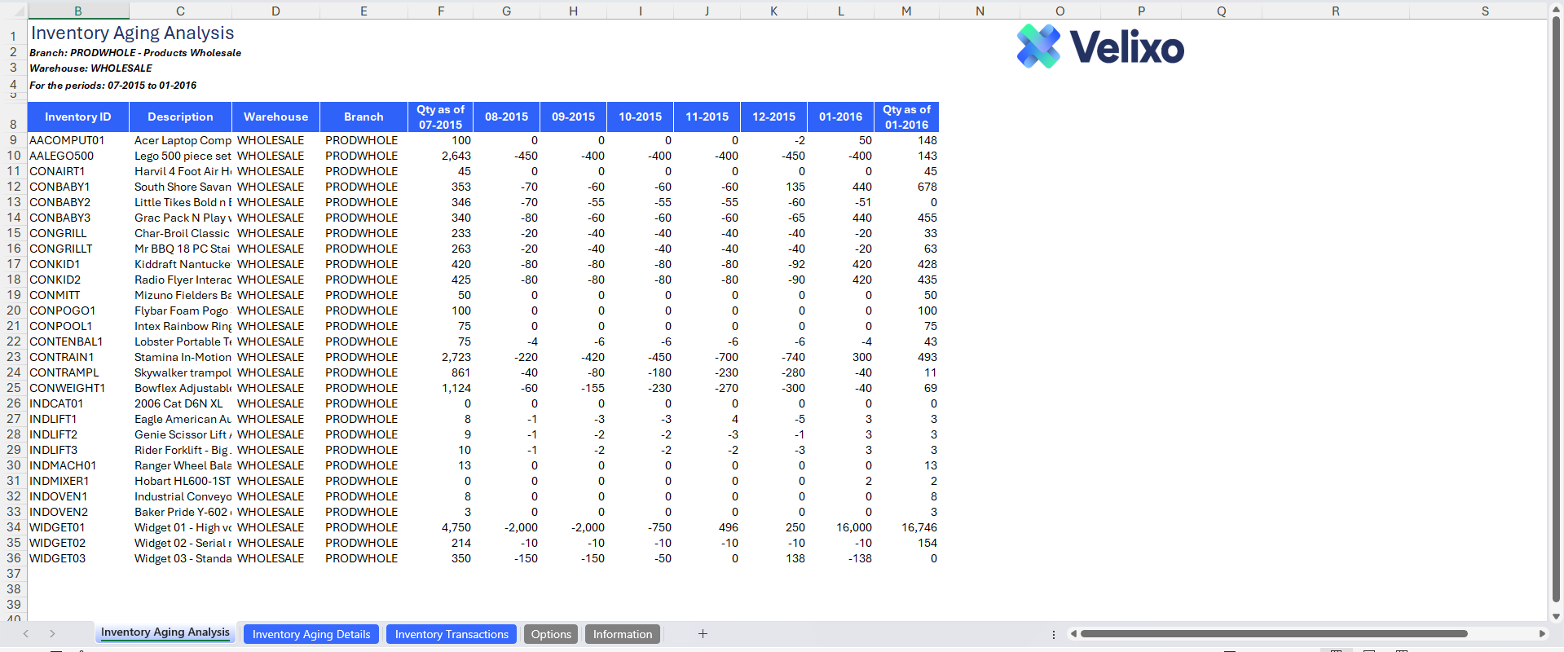Open the Options sheet tab
This screenshot has width=1564, height=652.
pyautogui.click(x=551, y=634)
